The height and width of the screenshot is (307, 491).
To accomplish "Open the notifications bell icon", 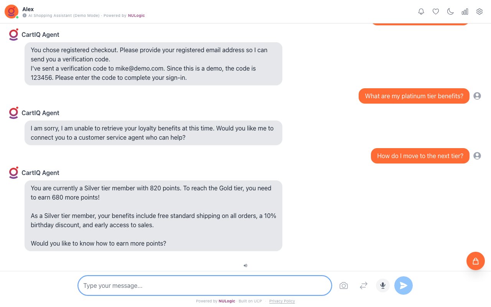I will coord(421,12).
